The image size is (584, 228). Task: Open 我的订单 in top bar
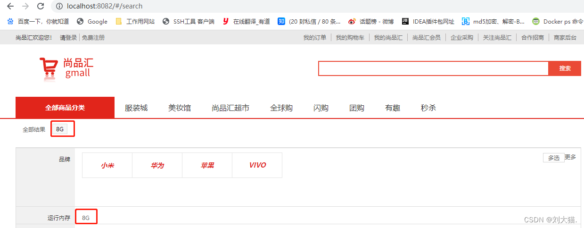click(314, 38)
